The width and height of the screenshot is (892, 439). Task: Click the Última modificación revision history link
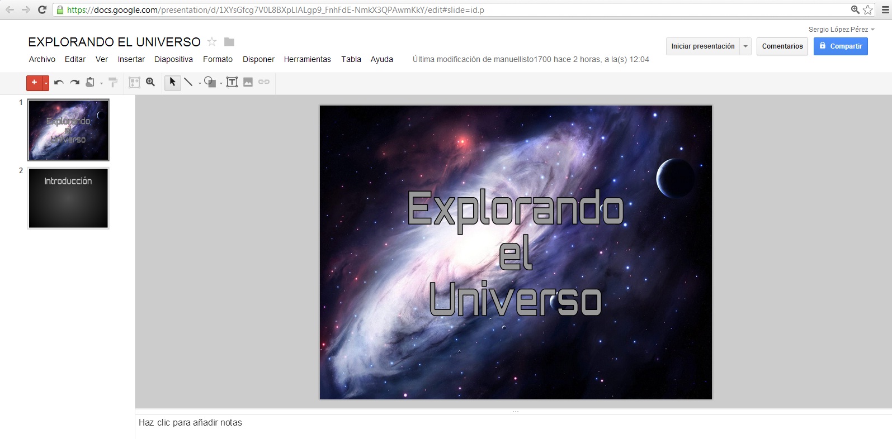(x=531, y=59)
